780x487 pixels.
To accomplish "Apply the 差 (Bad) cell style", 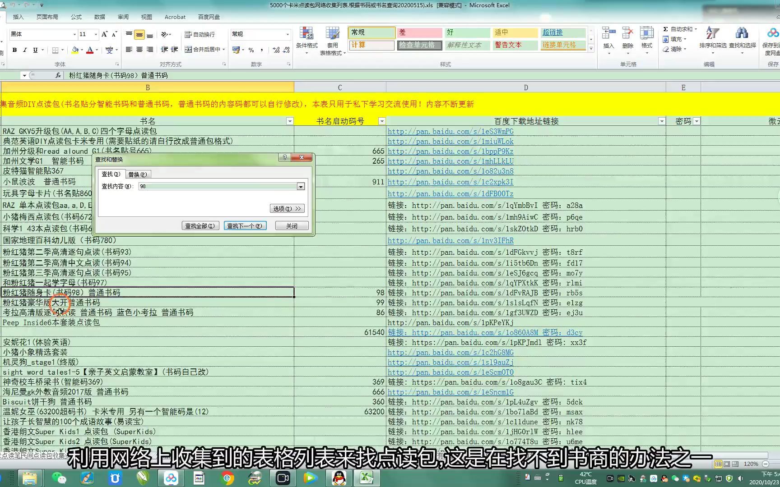I will tap(420, 32).
